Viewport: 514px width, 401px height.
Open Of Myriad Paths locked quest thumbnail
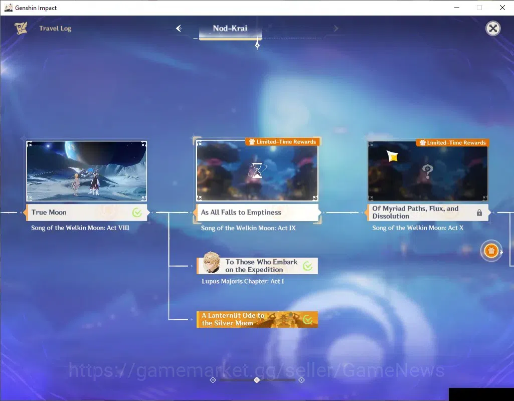click(x=427, y=171)
